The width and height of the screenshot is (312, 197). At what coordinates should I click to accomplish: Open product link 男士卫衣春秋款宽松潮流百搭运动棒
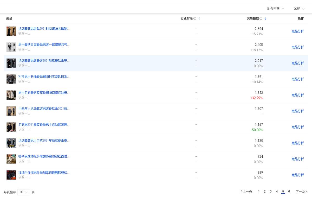click(x=44, y=93)
